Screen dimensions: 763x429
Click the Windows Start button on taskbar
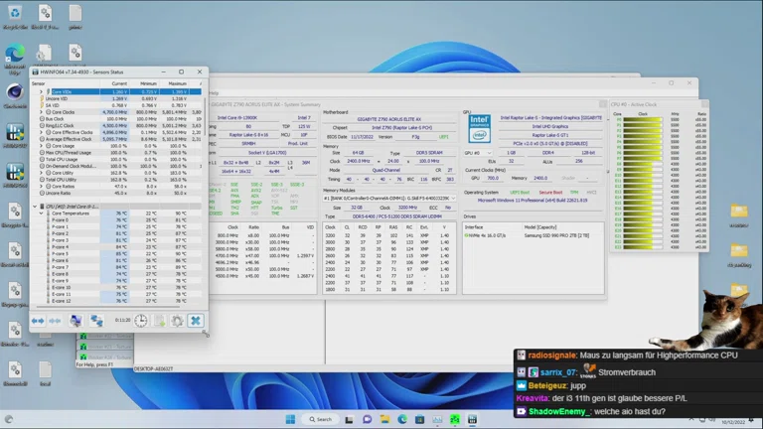click(290, 418)
